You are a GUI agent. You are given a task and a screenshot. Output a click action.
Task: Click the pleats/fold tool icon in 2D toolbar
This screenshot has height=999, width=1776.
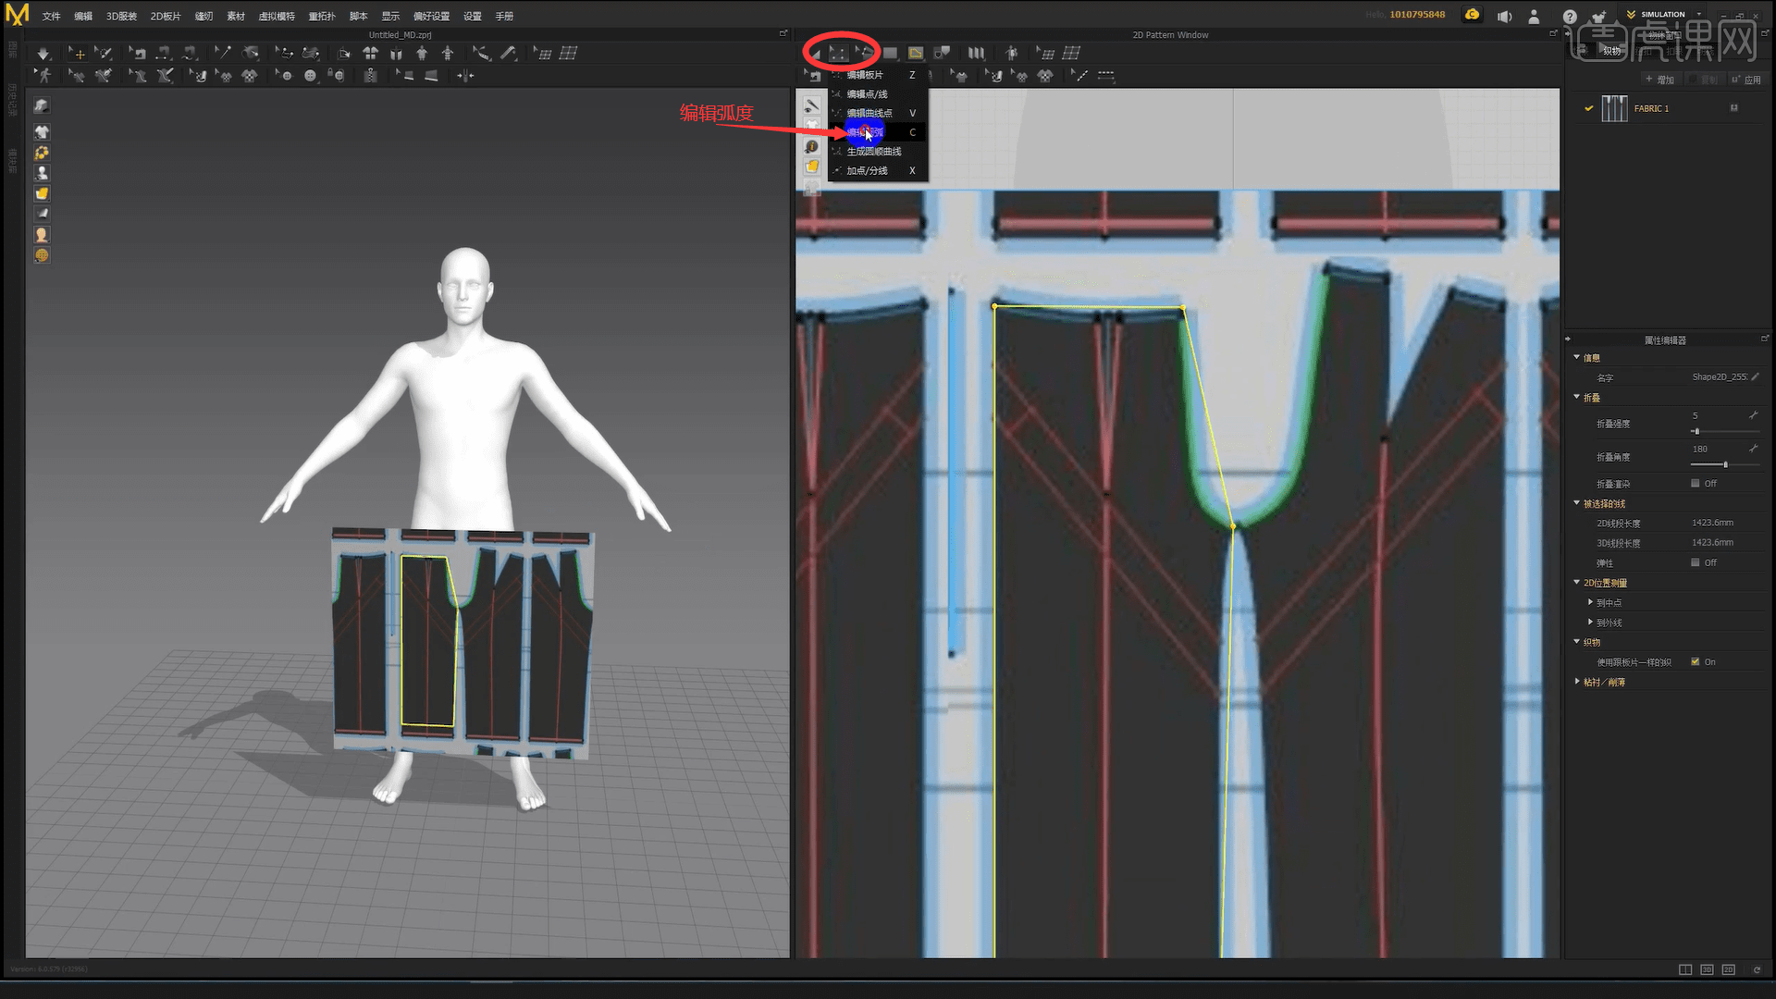point(976,53)
